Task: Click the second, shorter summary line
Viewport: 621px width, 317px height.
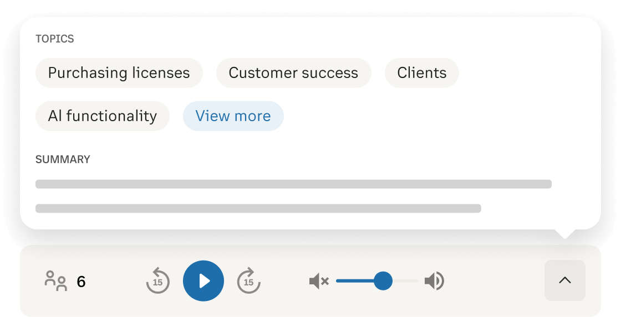Action: tap(258, 209)
